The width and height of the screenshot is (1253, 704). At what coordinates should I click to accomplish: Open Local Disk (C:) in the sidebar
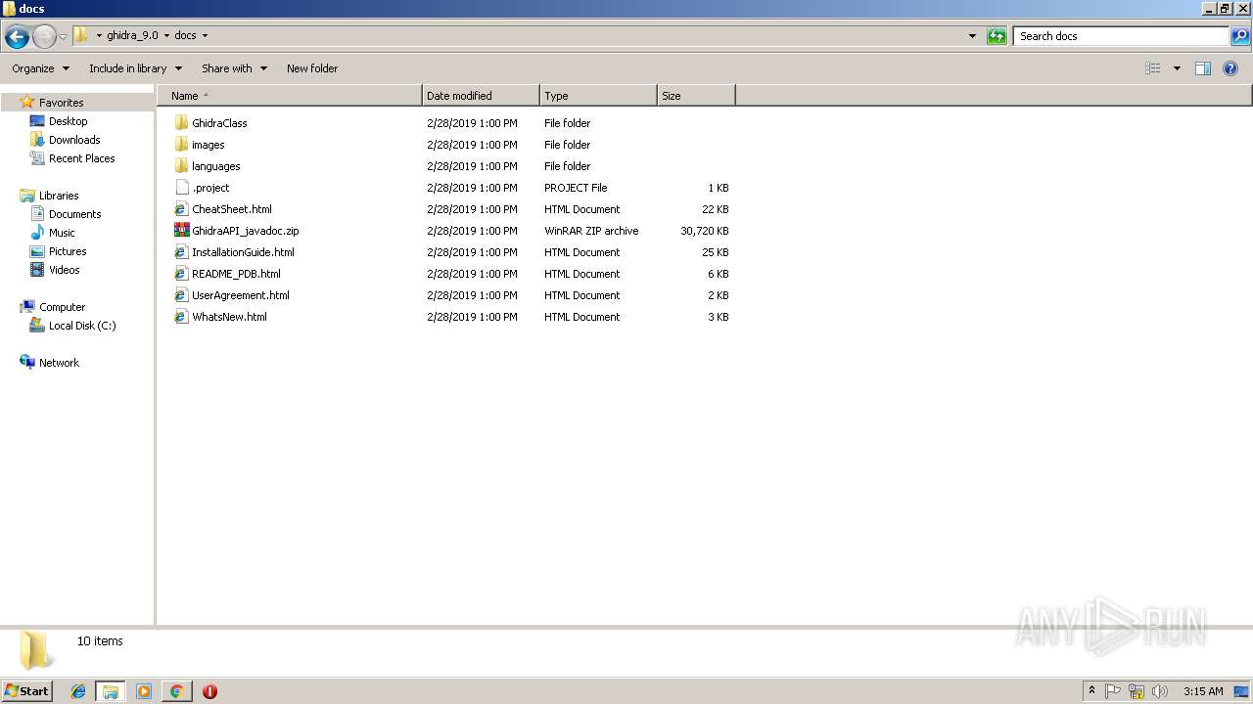[82, 326]
